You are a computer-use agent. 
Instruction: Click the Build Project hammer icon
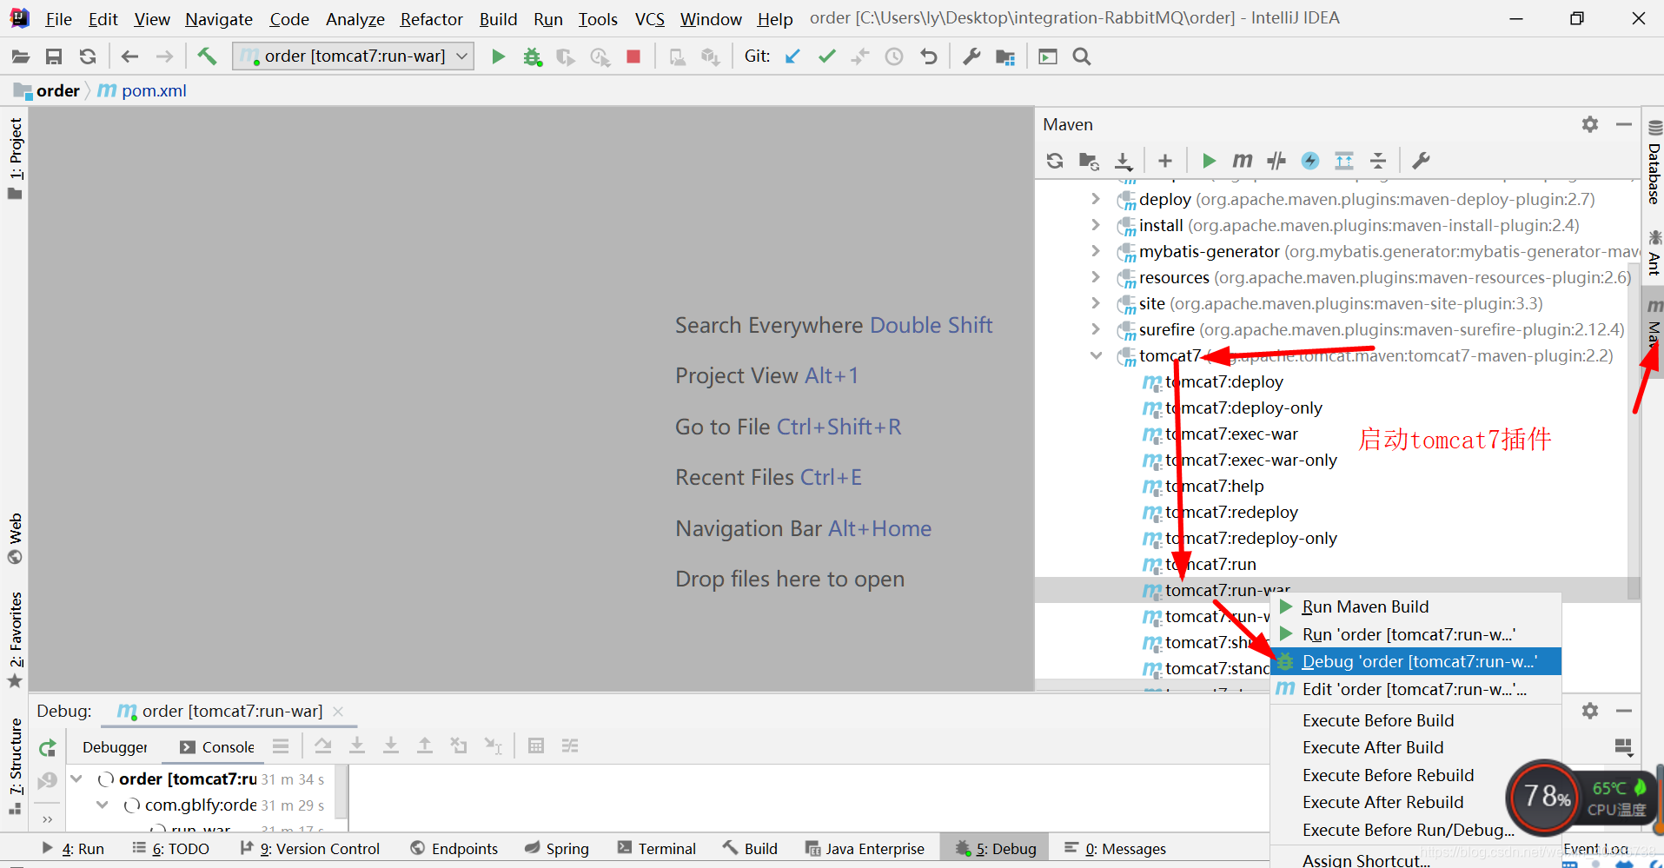[x=207, y=56]
